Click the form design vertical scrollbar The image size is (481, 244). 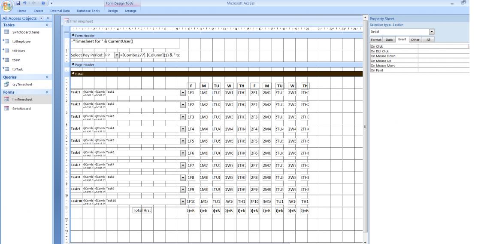point(365,126)
